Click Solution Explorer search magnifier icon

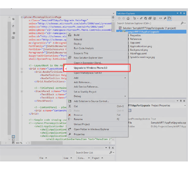coord(182,23)
